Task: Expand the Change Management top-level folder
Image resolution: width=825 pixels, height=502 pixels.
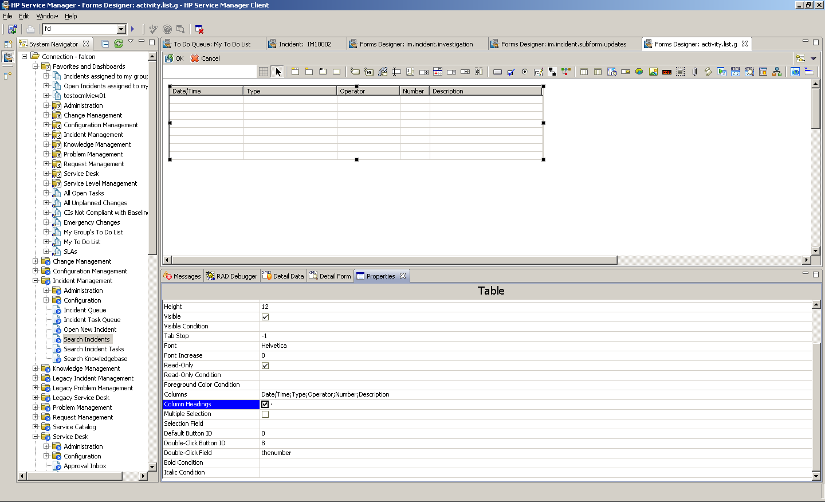Action: 36,261
